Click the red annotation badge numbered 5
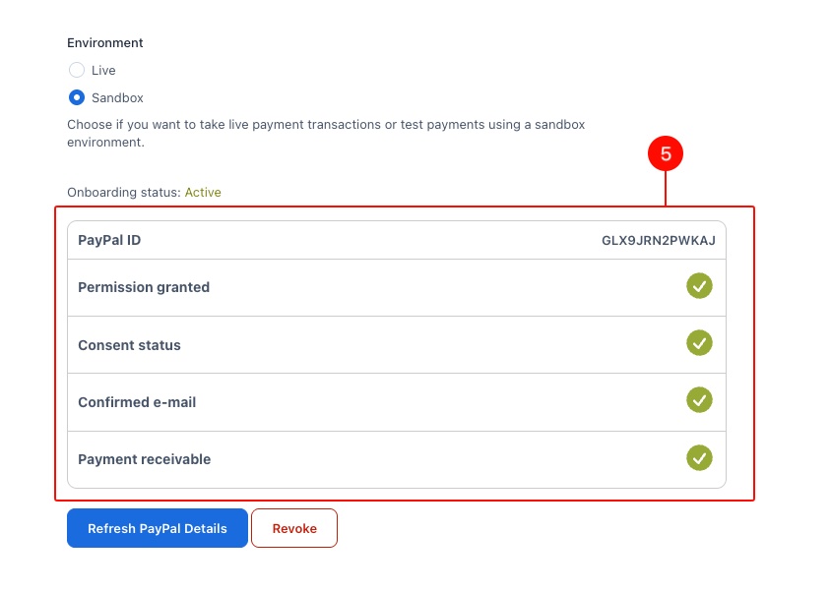 pyautogui.click(x=668, y=153)
